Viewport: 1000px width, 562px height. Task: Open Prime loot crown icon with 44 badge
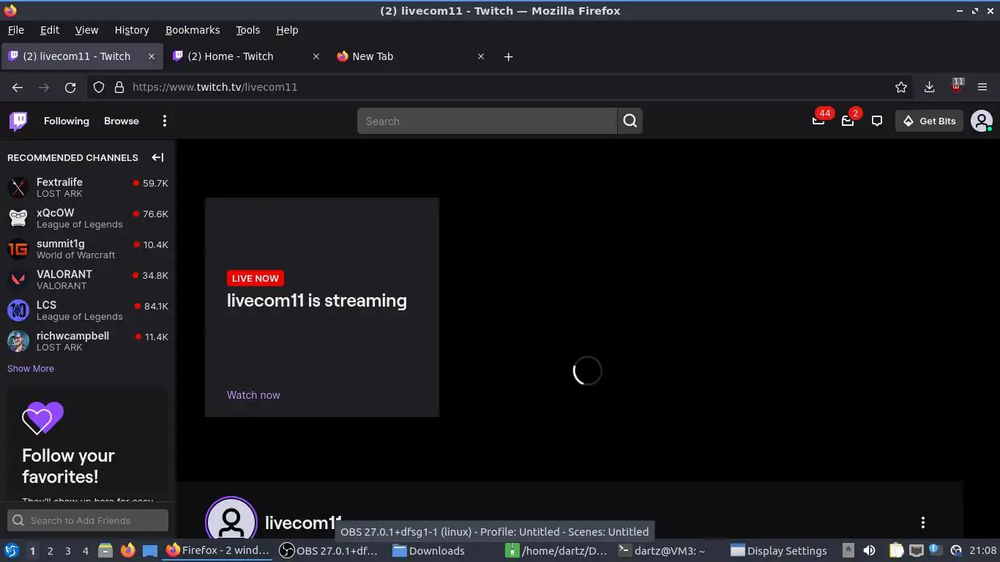click(818, 121)
